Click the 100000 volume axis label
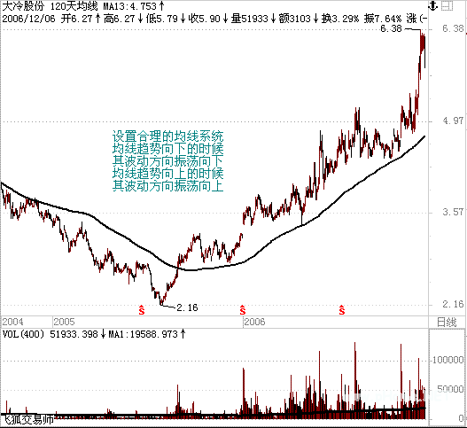Viewport: 467px width, 428px height. pos(448,360)
